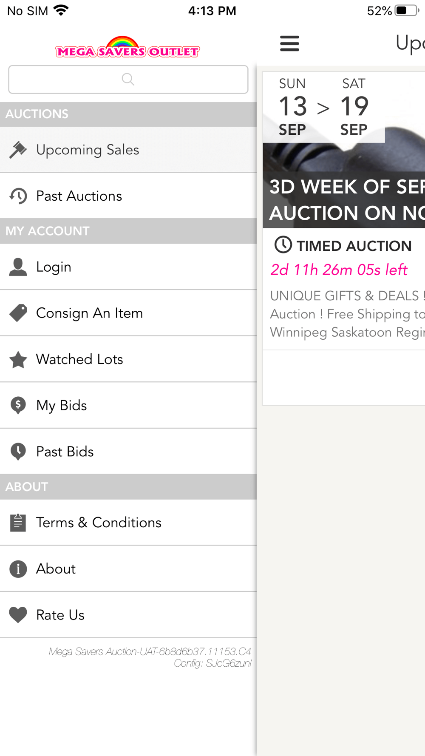Click the gavel icon beside Upcoming Sales
Image resolution: width=425 pixels, height=756 pixels.
point(18,150)
